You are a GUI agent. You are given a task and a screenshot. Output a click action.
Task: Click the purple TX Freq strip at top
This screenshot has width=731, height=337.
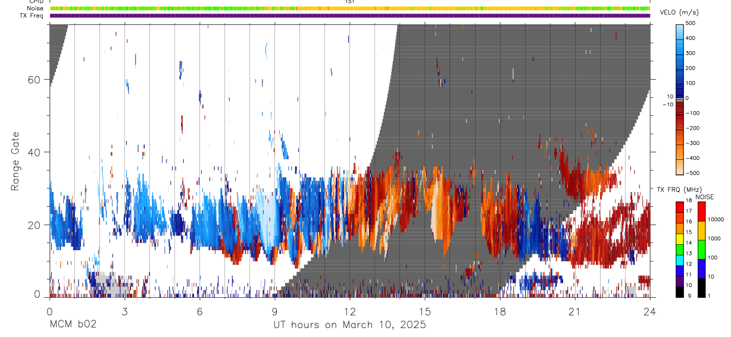coord(349,15)
